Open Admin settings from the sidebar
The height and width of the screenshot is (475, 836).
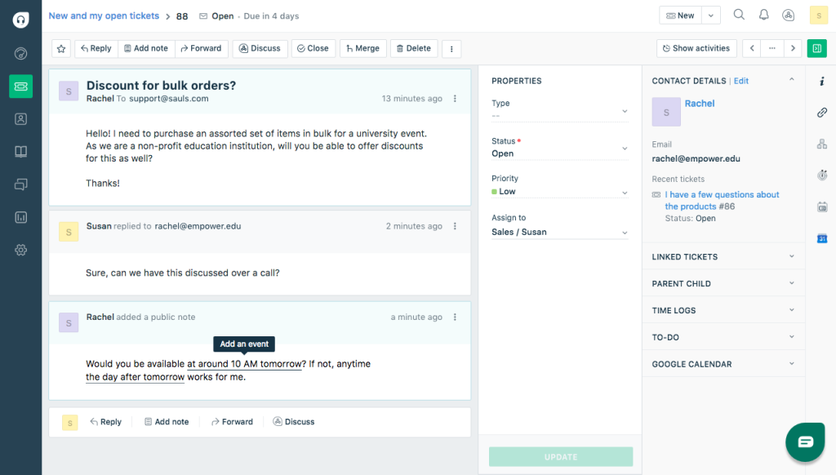(20, 250)
